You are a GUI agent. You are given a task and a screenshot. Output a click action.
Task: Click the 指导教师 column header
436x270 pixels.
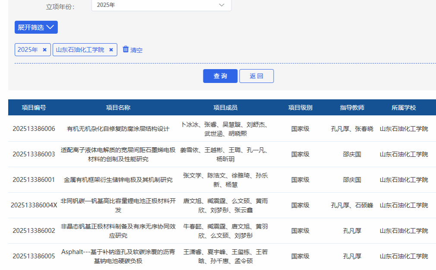352,108
